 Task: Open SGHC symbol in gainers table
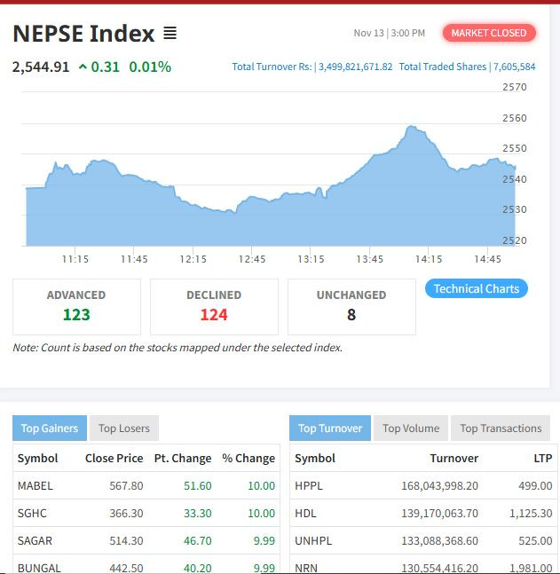point(34,513)
